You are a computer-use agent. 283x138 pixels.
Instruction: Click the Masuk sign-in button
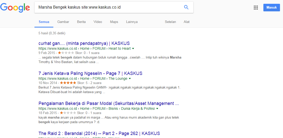point(271,7)
